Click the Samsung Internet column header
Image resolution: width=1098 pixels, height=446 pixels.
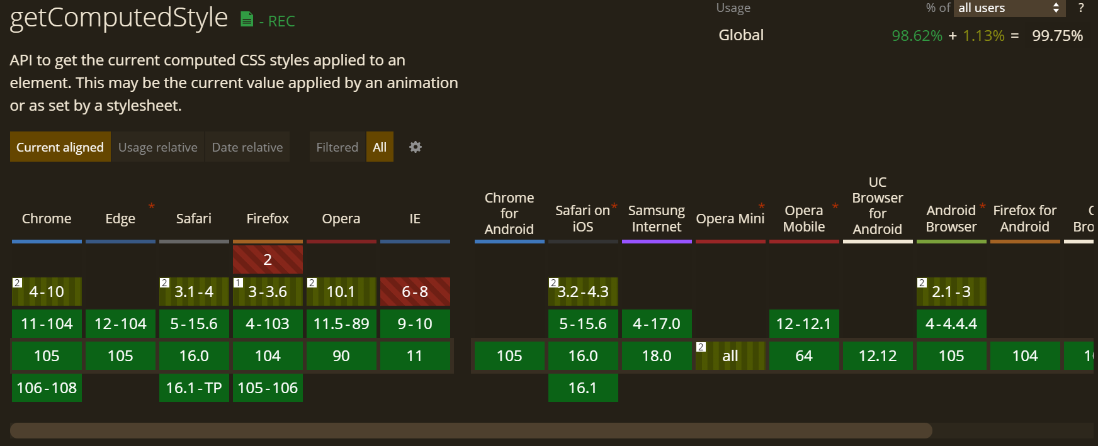pyautogui.click(x=657, y=218)
